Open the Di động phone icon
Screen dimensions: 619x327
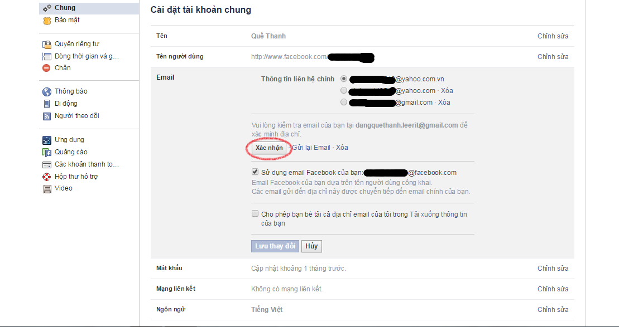pyautogui.click(x=46, y=104)
